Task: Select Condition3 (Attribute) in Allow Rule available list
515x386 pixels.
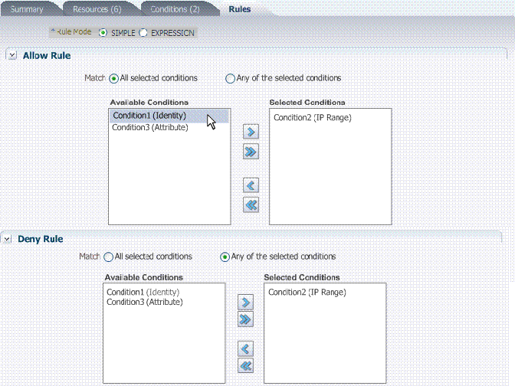Action: (150, 127)
